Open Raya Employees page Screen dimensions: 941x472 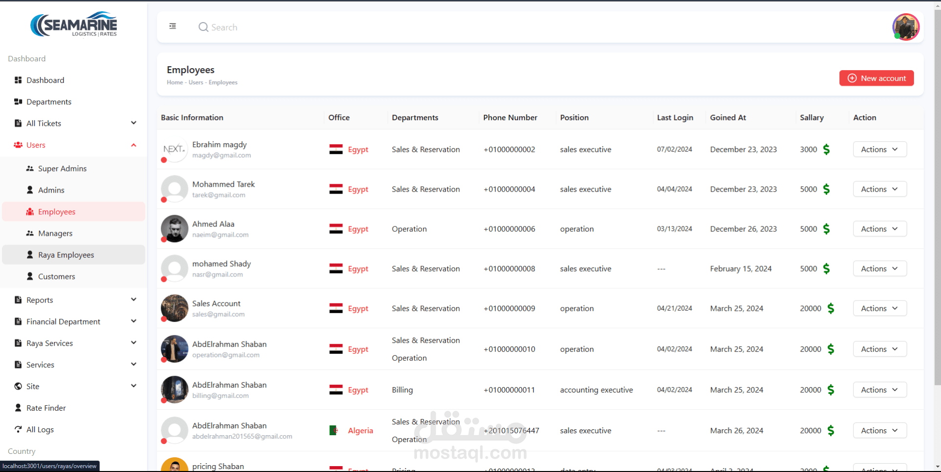(74, 254)
